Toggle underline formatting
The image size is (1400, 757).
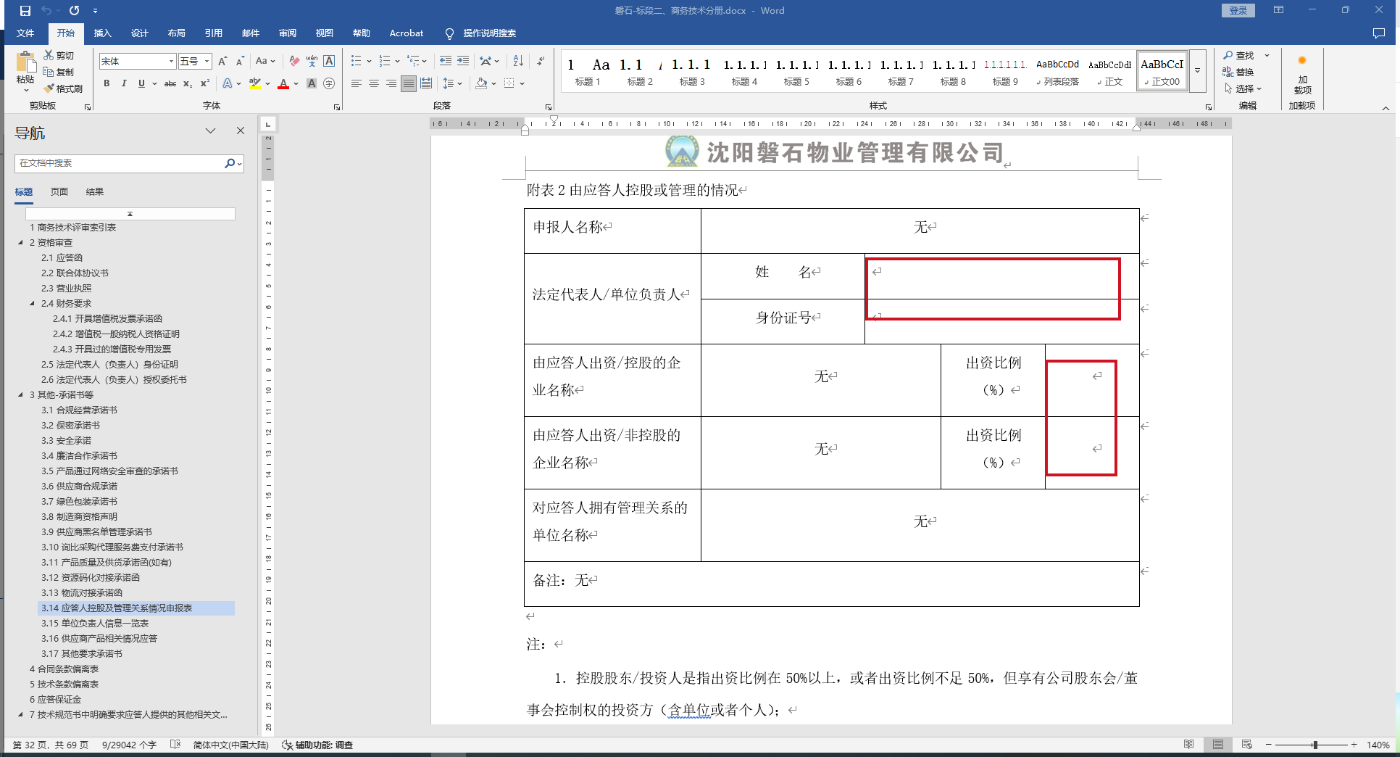pyautogui.click(x=141, y=83)
